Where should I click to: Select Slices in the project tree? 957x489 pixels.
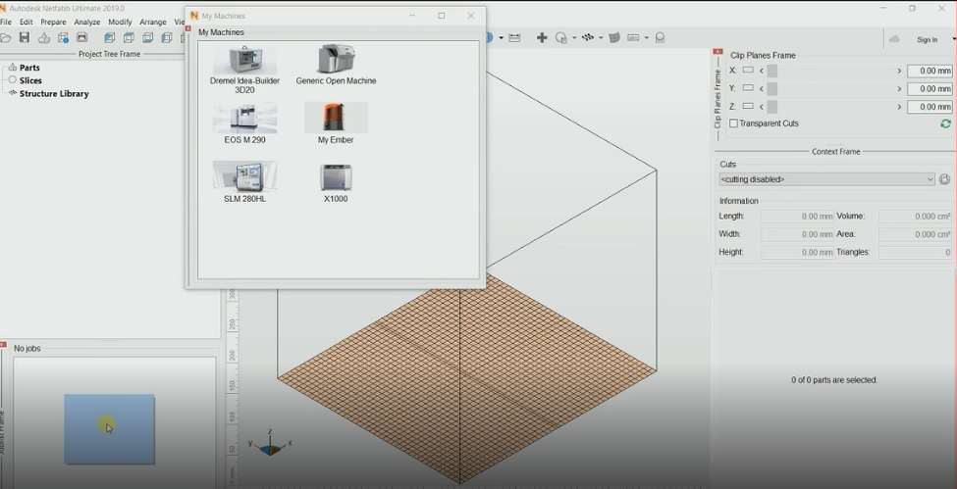point(30,80)
